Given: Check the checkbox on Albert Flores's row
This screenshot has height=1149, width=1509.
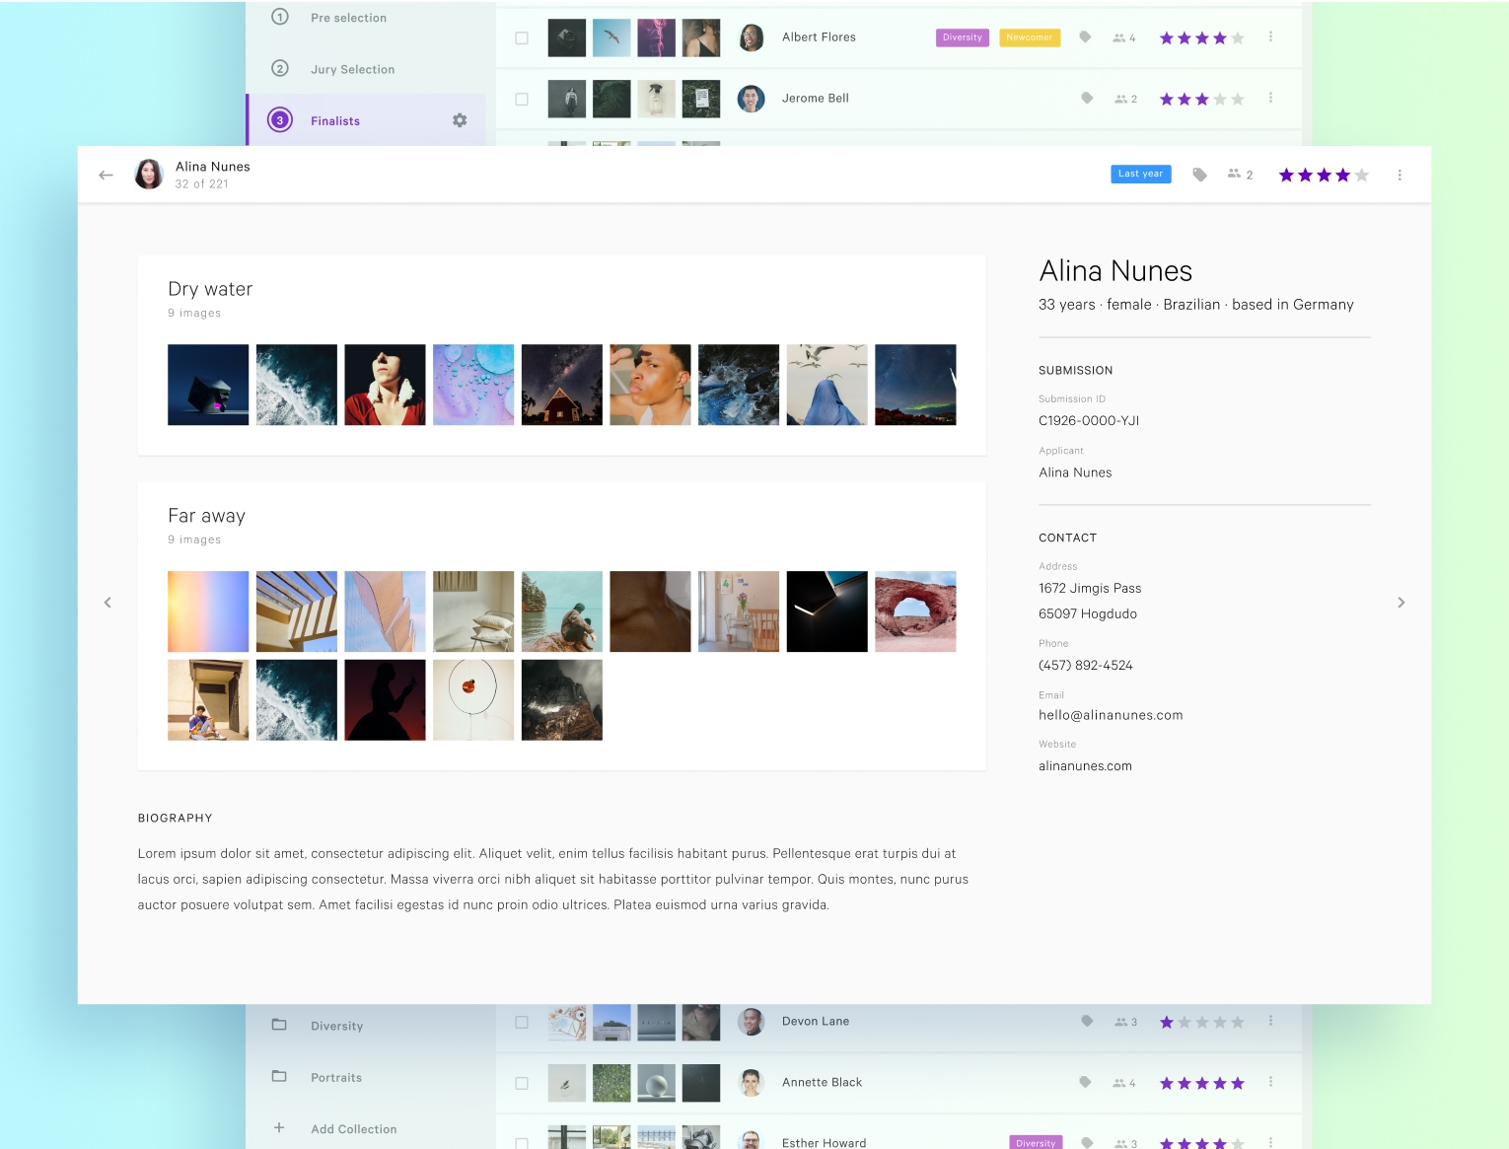Looking at the screenshot, I should click(x=522, y=37).
